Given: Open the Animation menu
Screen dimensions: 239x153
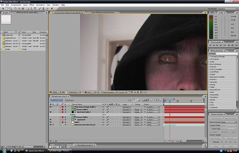Looking at the screenshot, I should (40, 5).
